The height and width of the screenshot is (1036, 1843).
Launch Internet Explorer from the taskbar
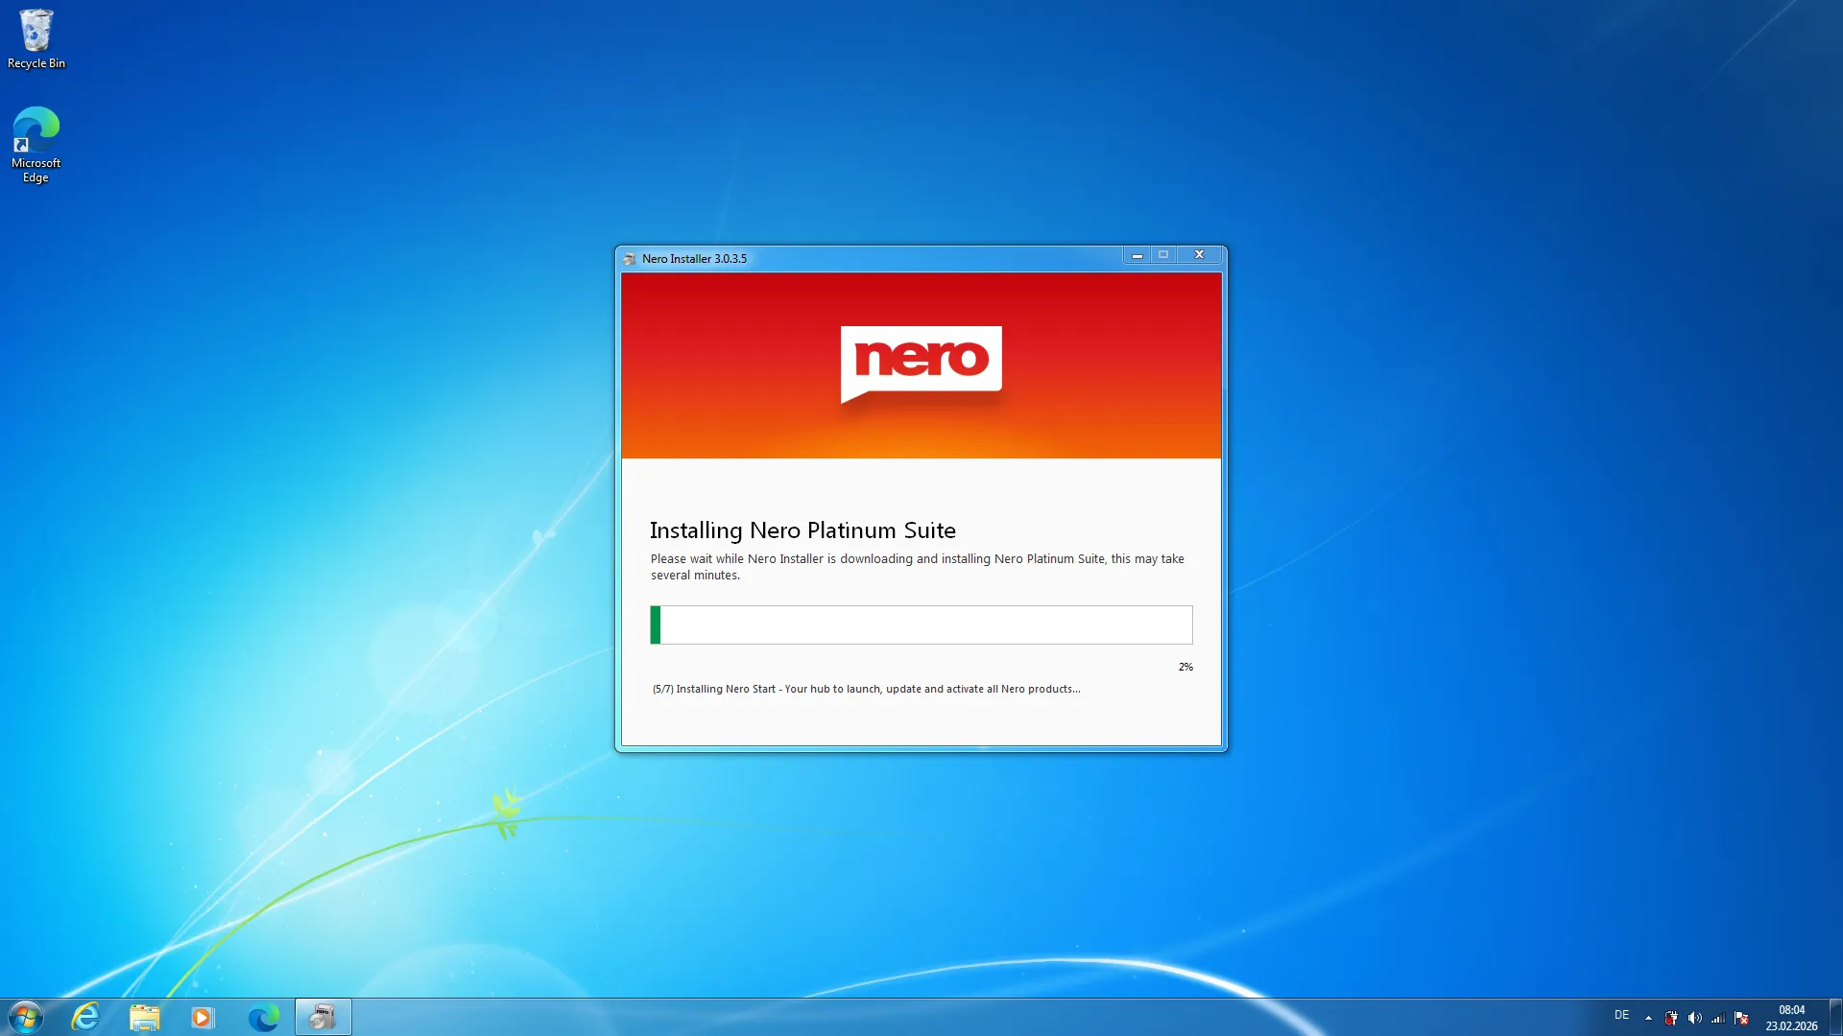[x=84, y=1016]
